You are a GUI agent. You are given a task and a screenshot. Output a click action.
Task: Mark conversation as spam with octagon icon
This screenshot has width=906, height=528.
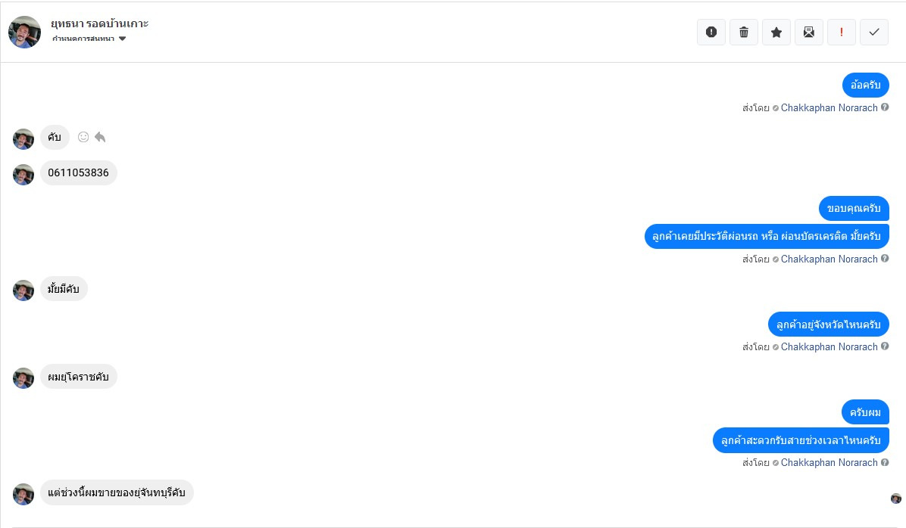coord(711,32)
